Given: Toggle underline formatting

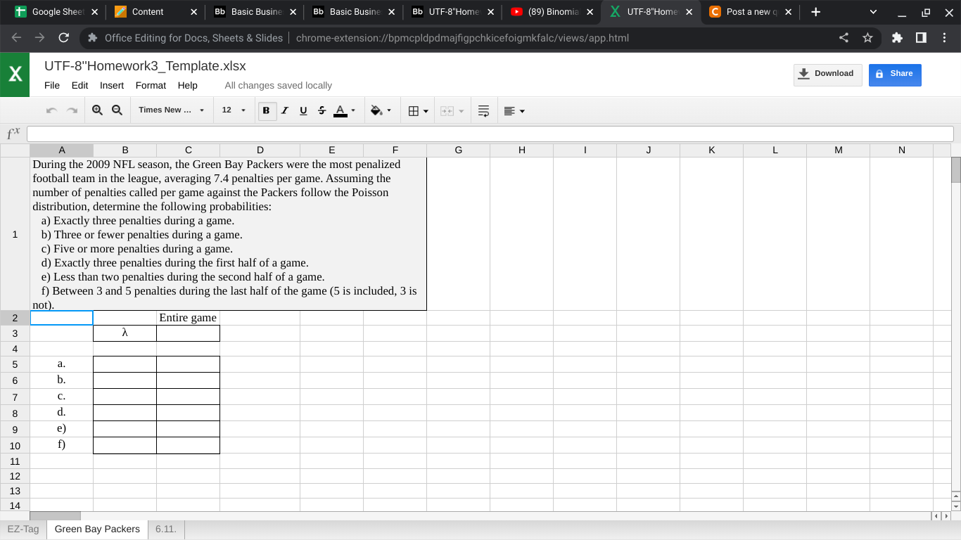Looking at the screenshot, I should 303,110.
